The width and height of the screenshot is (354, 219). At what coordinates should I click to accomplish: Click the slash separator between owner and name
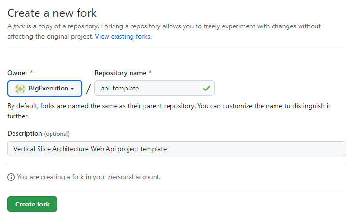[x=88, y=89]
